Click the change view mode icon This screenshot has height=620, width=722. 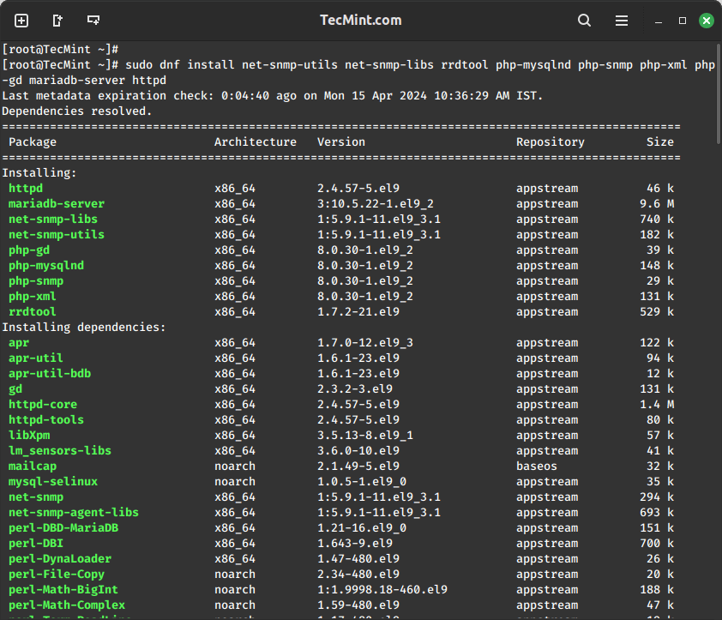point(93,21)
